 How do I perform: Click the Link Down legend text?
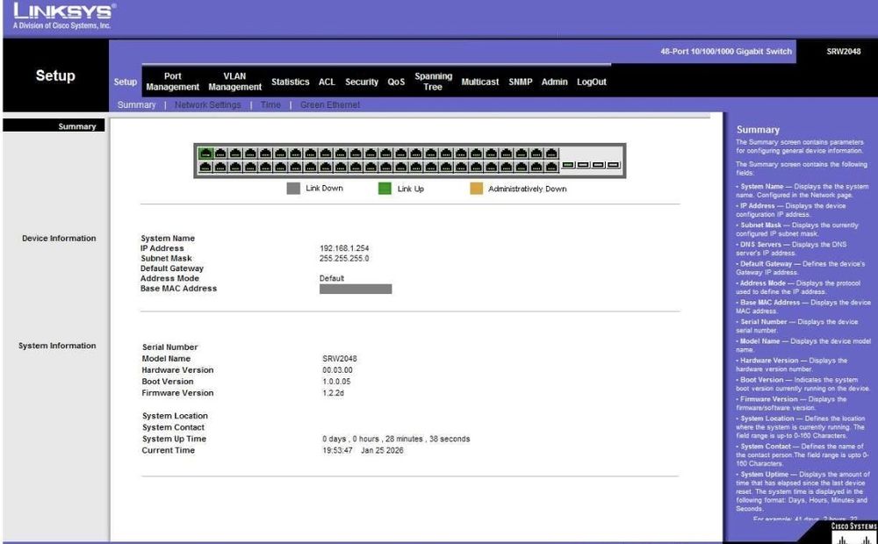[x=324, y=189]
